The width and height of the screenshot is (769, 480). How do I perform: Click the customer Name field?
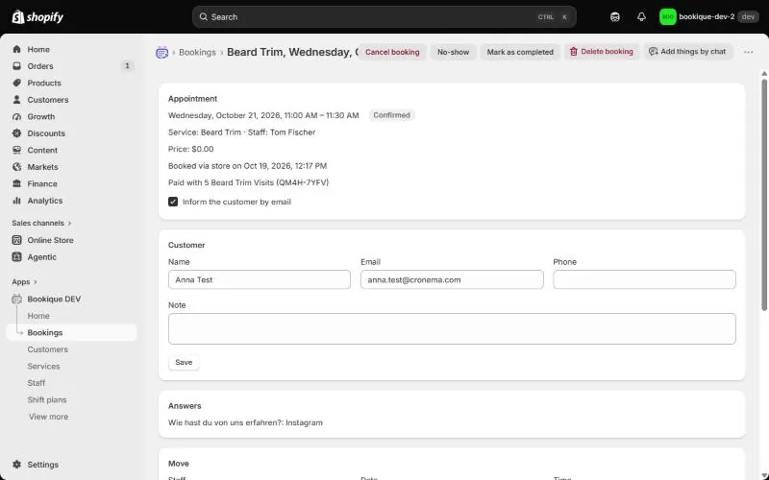(260, 279)
